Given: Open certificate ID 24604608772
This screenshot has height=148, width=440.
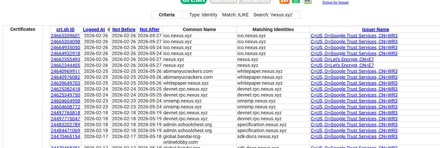Looking at the screenshot, I should click(65, 107).
